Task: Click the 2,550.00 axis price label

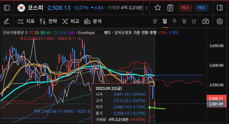Action: [x=217, y=85]
